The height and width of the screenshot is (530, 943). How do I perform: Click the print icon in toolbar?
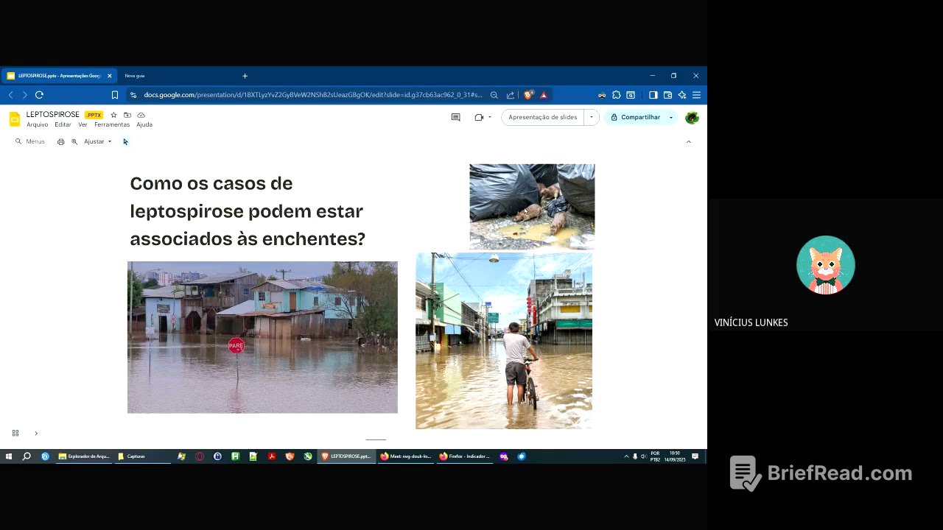(60, 141)
